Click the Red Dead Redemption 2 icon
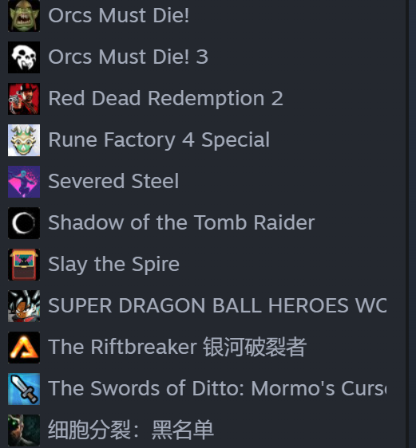 pyautogui.click(x=24, y=99)
